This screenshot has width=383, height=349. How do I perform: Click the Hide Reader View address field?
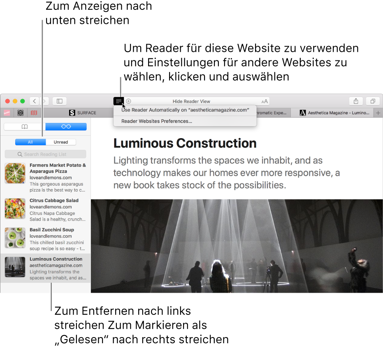(191, 101)
